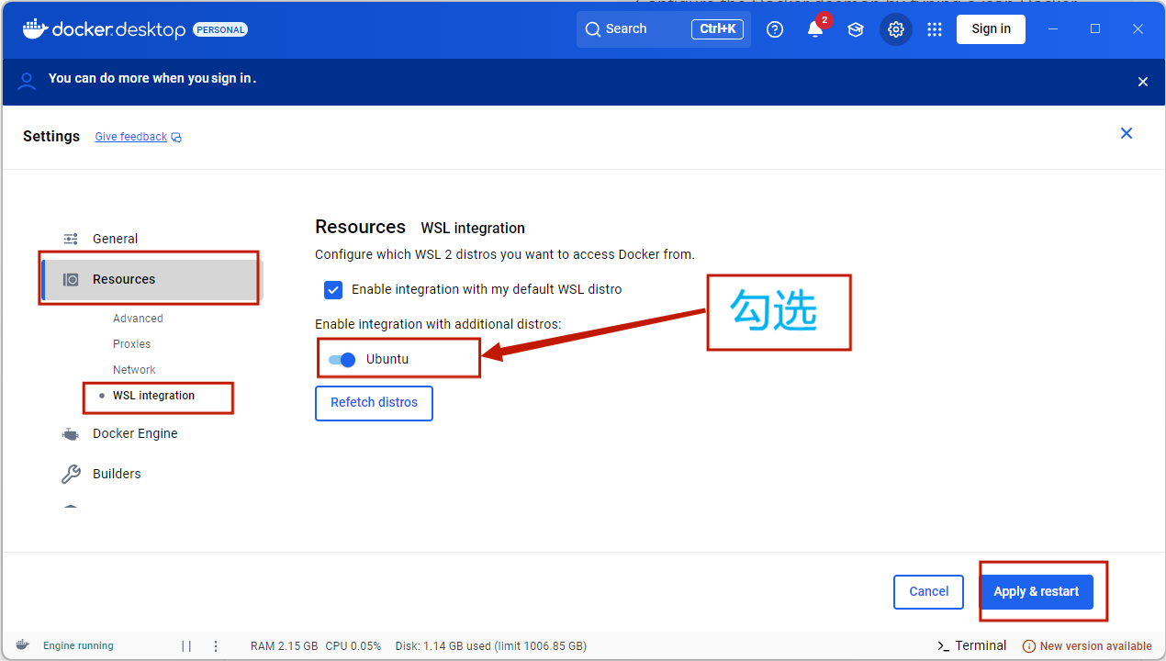Select the Proxies sub-item

coord(131,344)
